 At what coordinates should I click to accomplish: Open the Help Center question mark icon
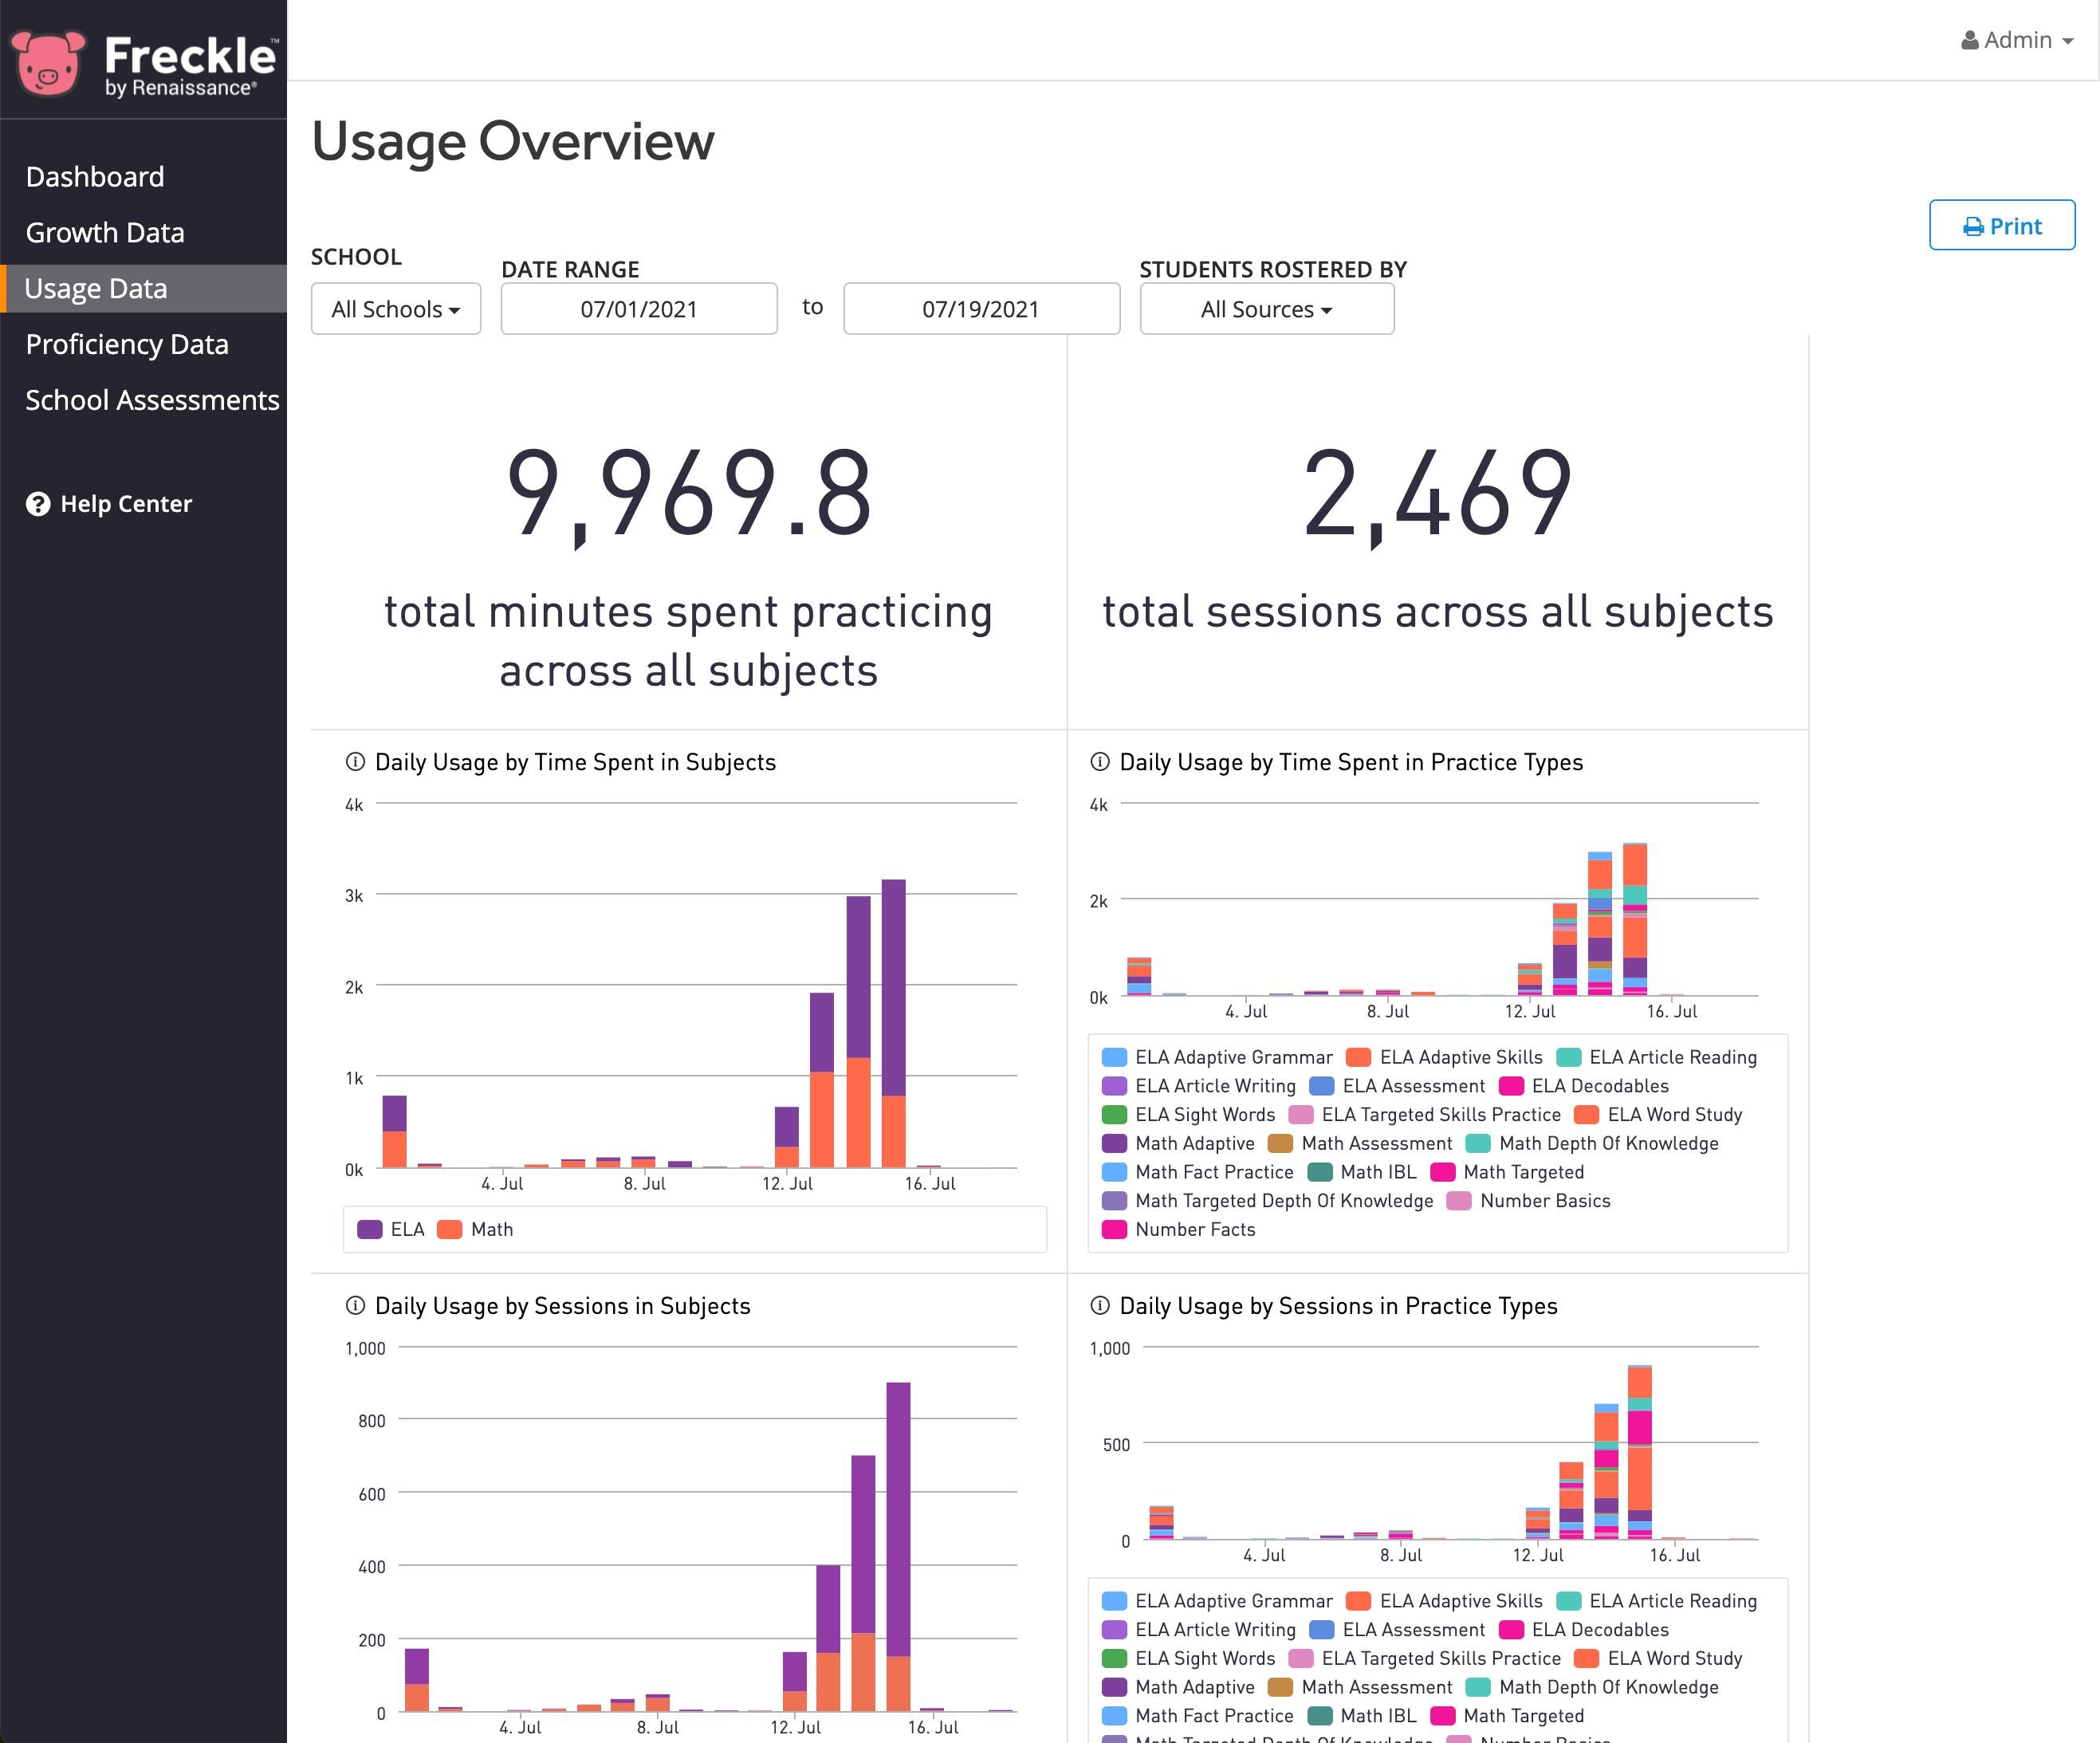[38, 504]
